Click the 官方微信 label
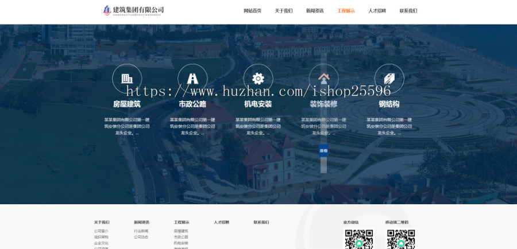 click(351, 223)
